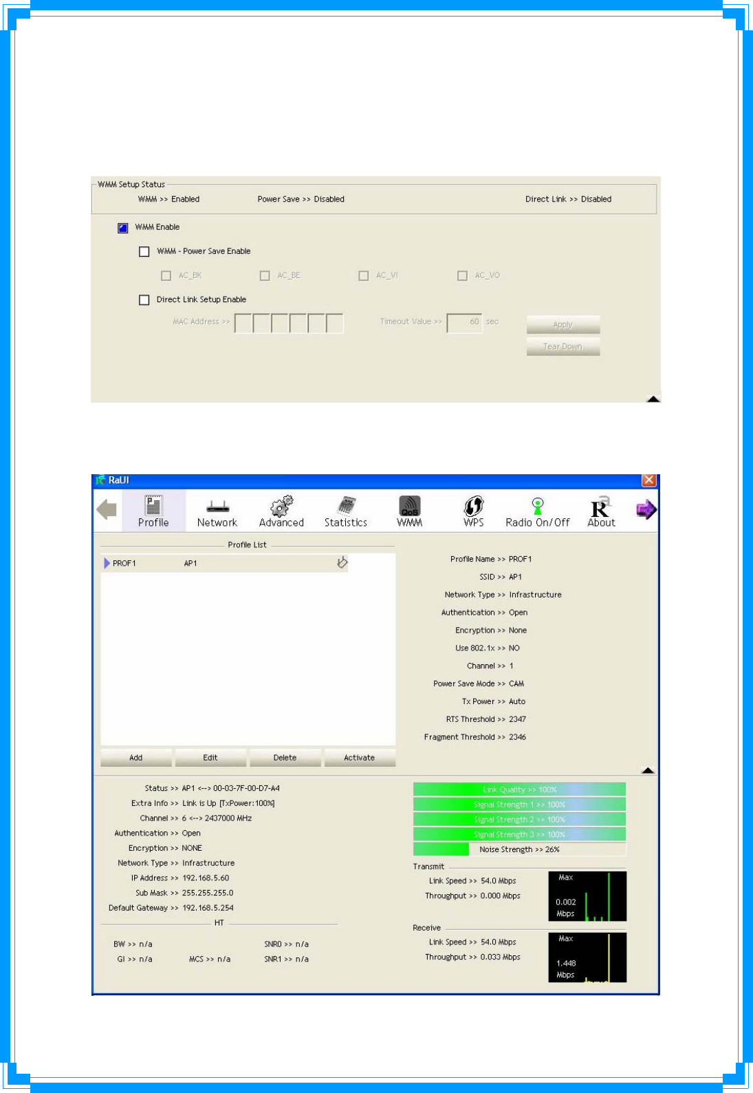Click the last MAC Address box
This screenshot has width=753, height=1093.
pyautogui.click(x=334, y=323)
